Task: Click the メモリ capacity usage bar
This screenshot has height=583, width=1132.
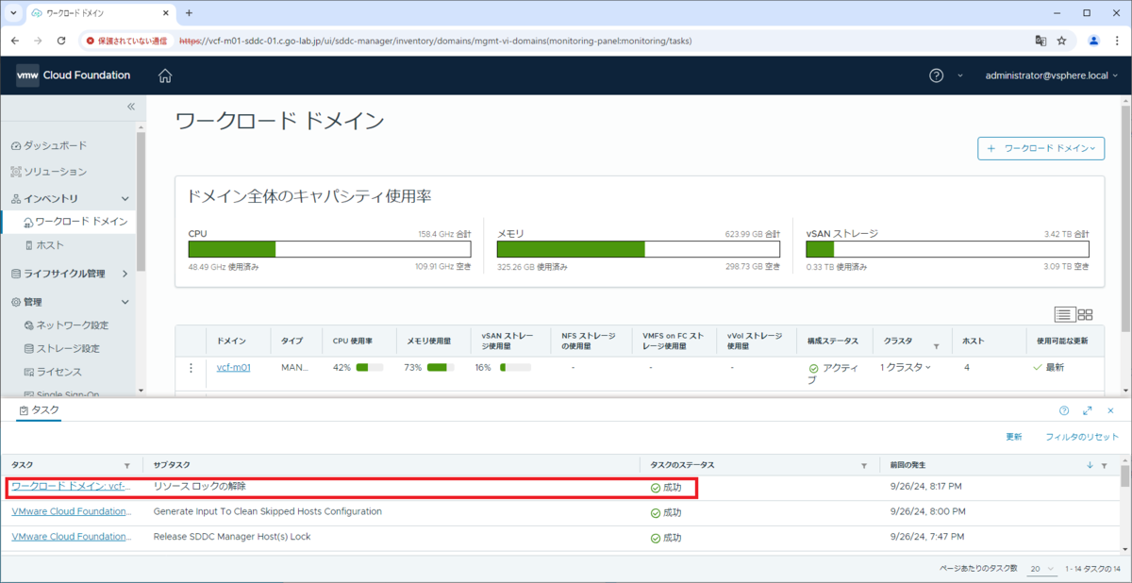Action: tap(639, 249)
